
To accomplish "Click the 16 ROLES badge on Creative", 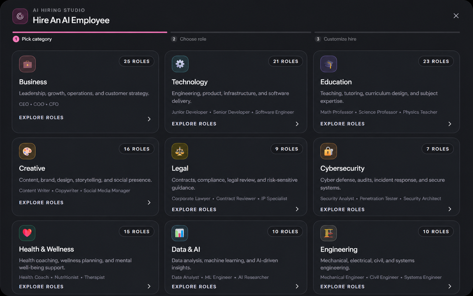I will click(137, 149).
